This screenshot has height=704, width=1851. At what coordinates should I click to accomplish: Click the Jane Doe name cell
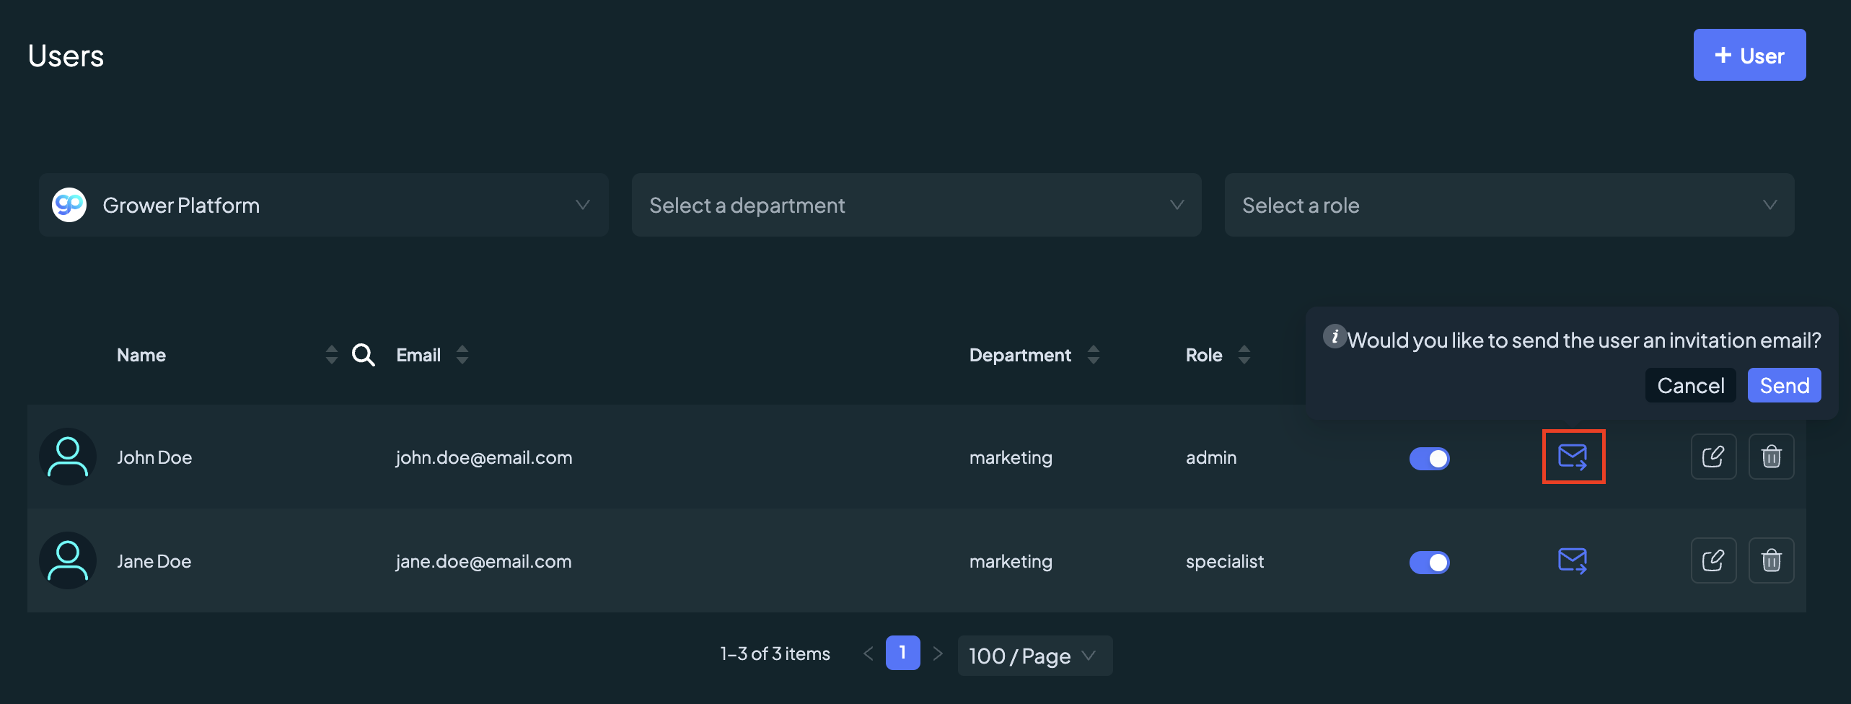pyautogui.click(x=154, y=561)
